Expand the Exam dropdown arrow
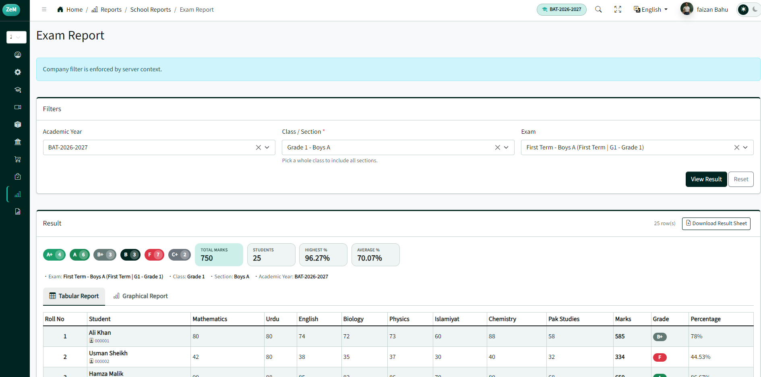Image resolution: width=761 pixels, height=377 pixels. (745, 147)
